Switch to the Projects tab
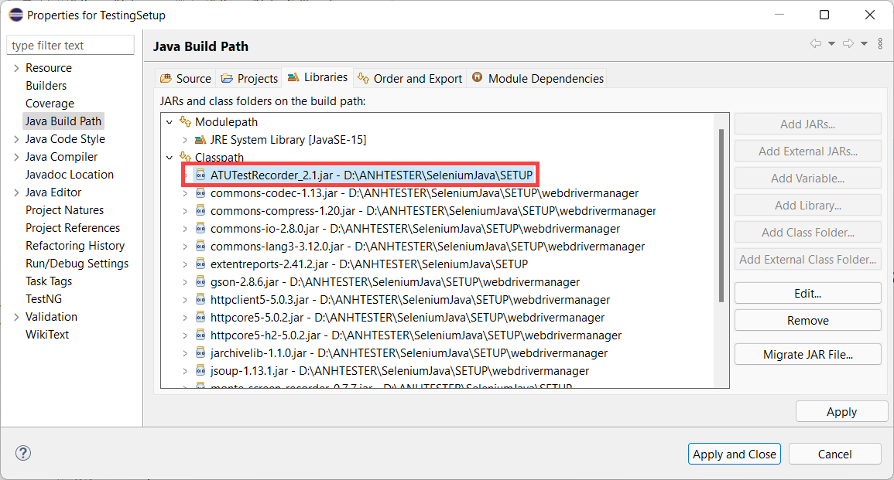Image resolution: width=894 pixels, height=480 pixels. 249,79
